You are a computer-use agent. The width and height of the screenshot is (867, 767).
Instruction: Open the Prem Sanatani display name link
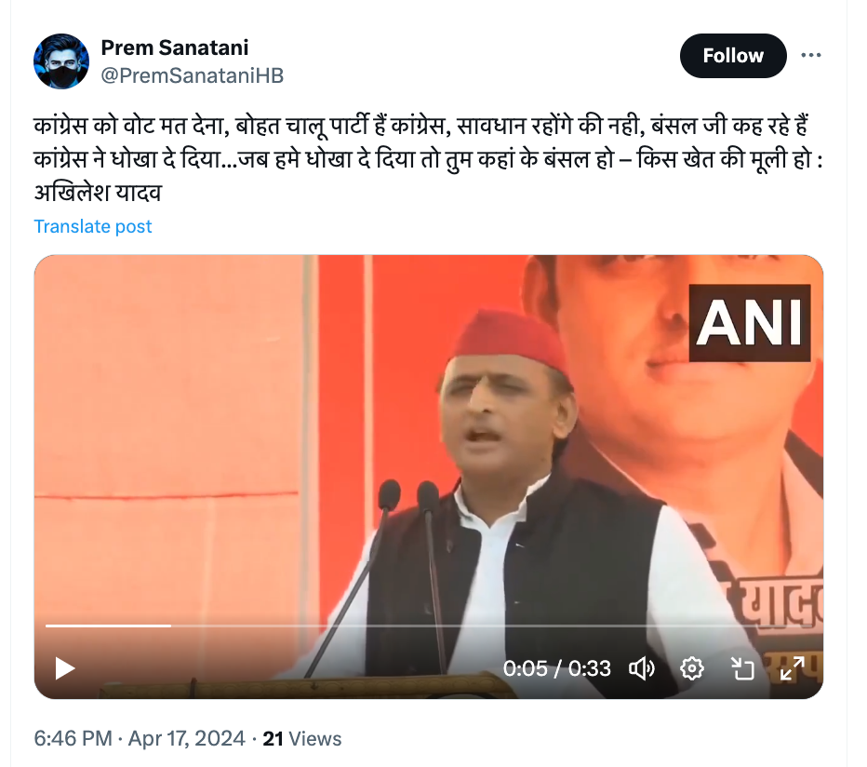(x=174, y=47)
